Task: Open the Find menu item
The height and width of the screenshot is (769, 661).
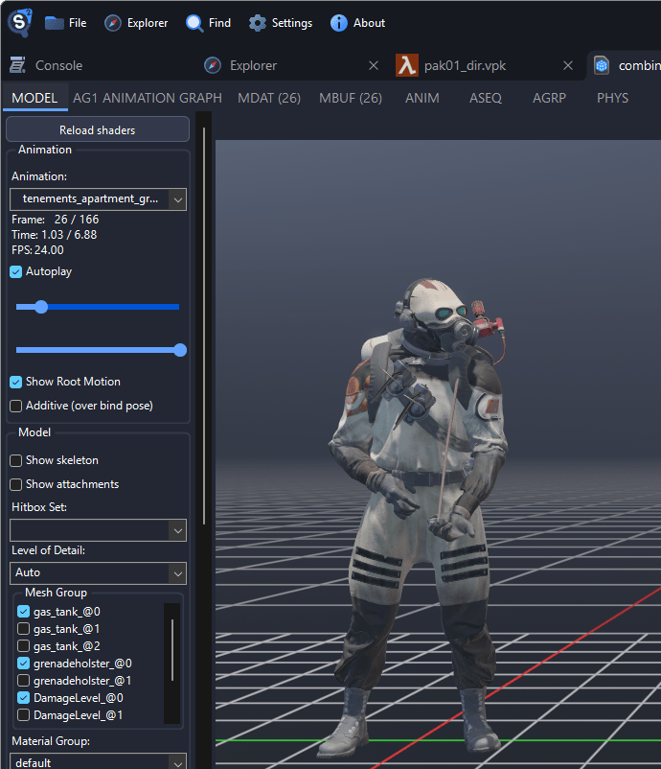Action: pos(208,23)
